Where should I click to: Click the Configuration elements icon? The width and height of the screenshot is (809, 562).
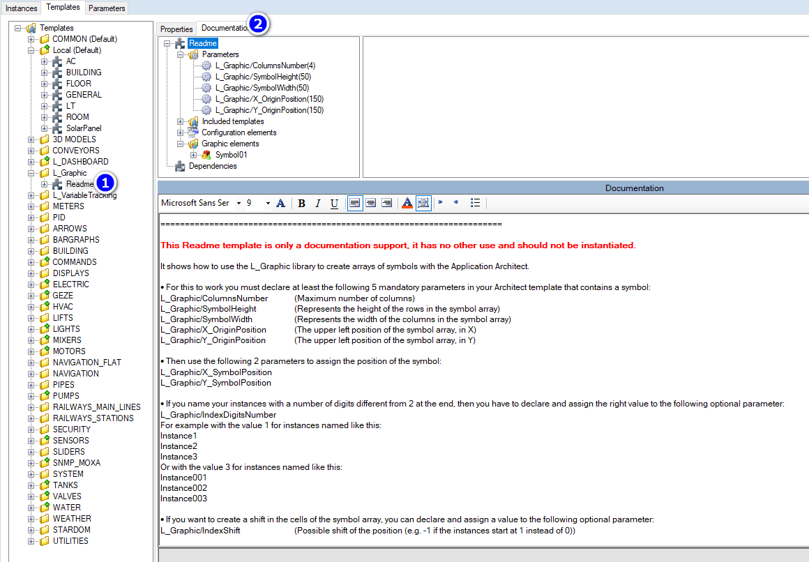point(193,132)
